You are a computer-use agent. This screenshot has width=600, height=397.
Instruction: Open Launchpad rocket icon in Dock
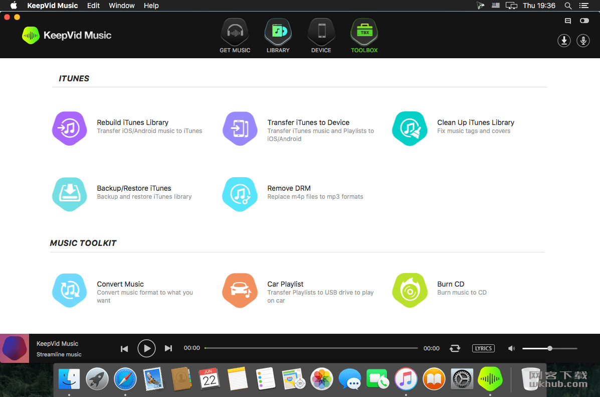tap(97, 379)
